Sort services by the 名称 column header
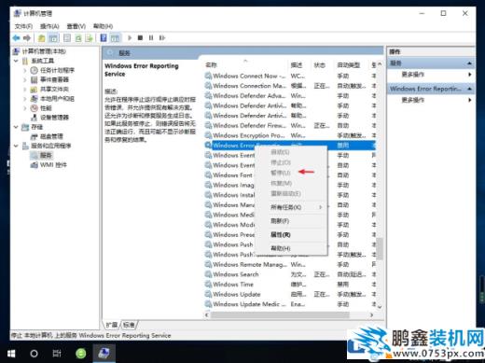Screen dimensions: 485x363 [245, 65]
